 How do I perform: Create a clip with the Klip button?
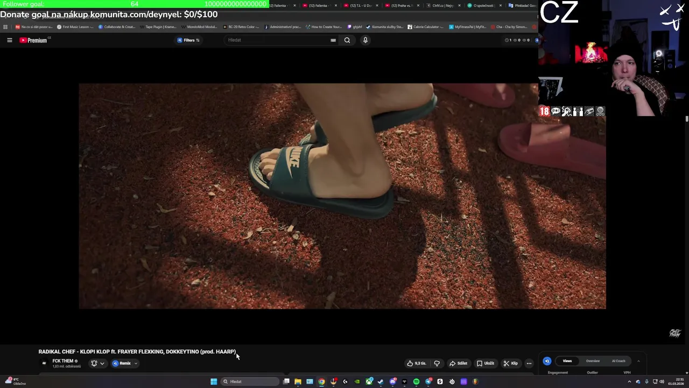click(510, 363)
